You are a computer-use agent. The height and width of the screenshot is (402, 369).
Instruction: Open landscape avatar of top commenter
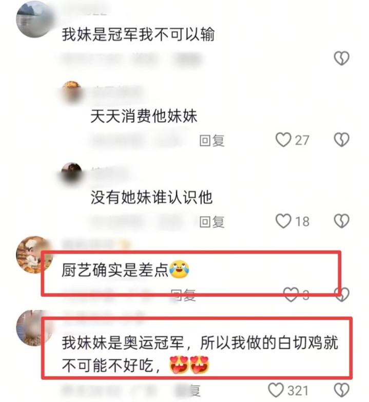coord(34,19)
